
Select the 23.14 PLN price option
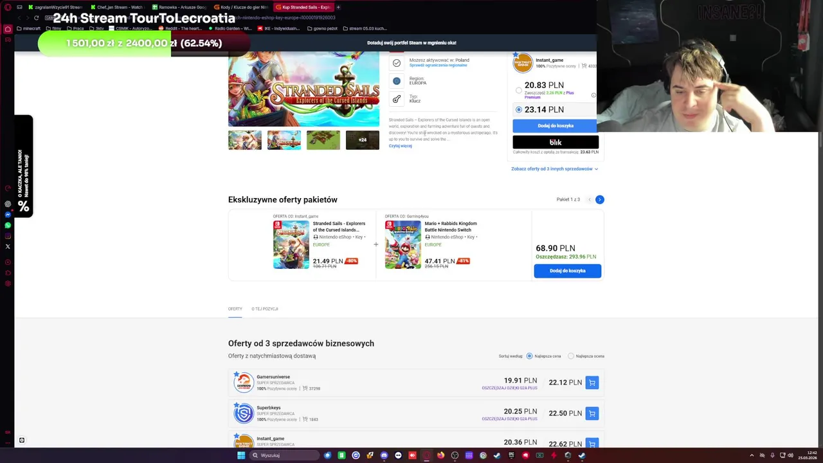(x=519, y=110)
